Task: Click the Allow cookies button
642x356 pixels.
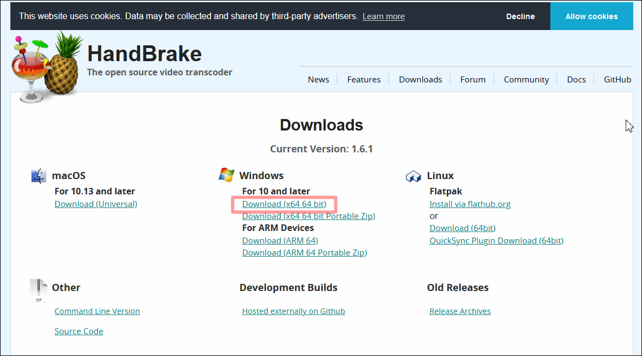Action: (x=592, y=16)
